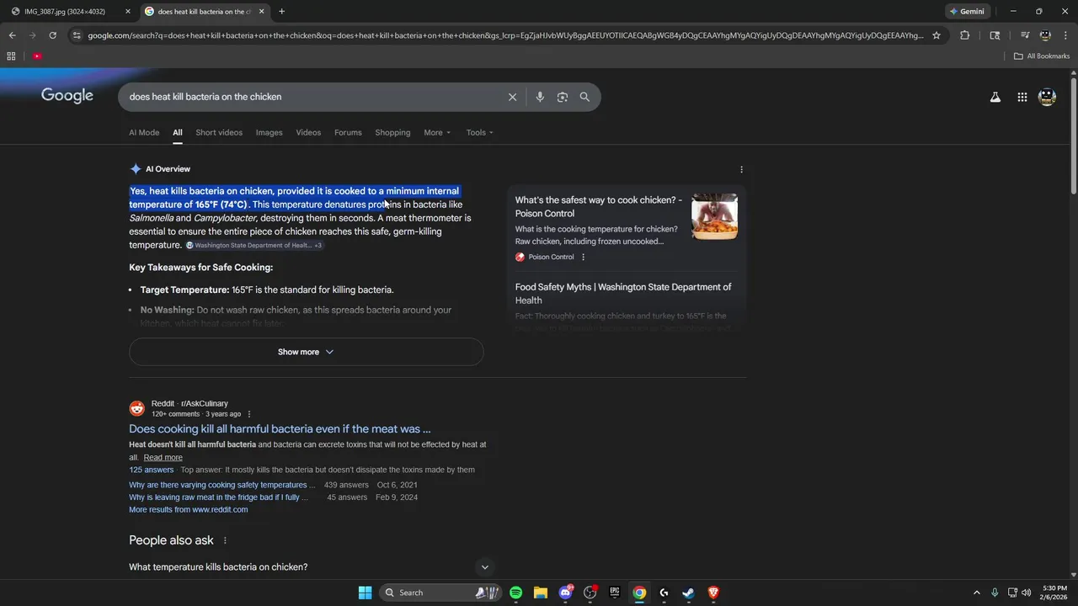Open the All Bookmarks folder

(x=1042, y=56)
